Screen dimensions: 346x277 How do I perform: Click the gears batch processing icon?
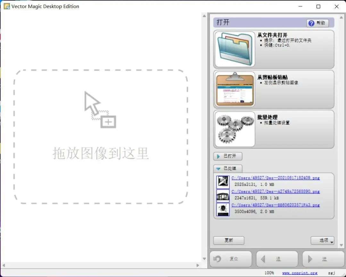point(235,129)
